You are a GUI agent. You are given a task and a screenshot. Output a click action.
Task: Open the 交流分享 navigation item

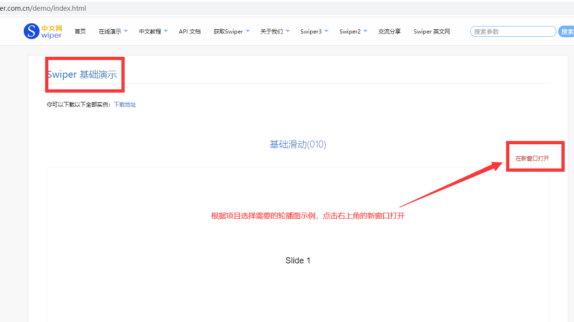[389, 31]
